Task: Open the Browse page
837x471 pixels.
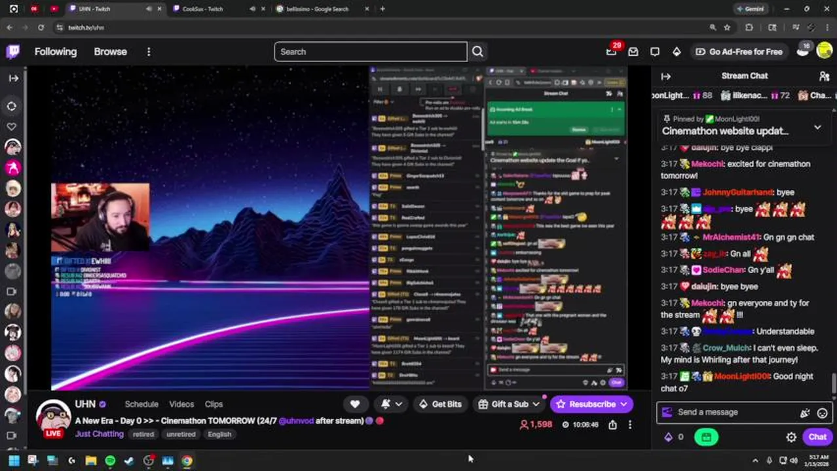Action: pyautogui.click(x=110, y=52)
